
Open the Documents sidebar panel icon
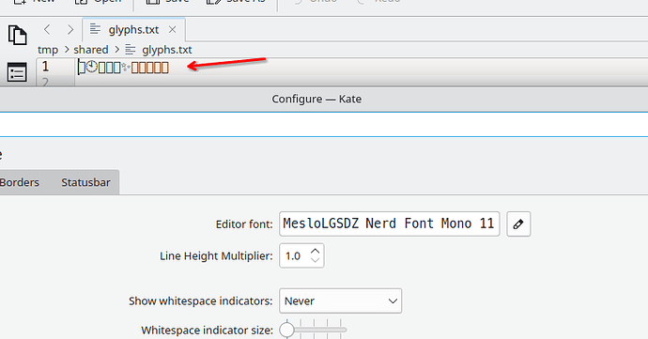pos(17,35)
